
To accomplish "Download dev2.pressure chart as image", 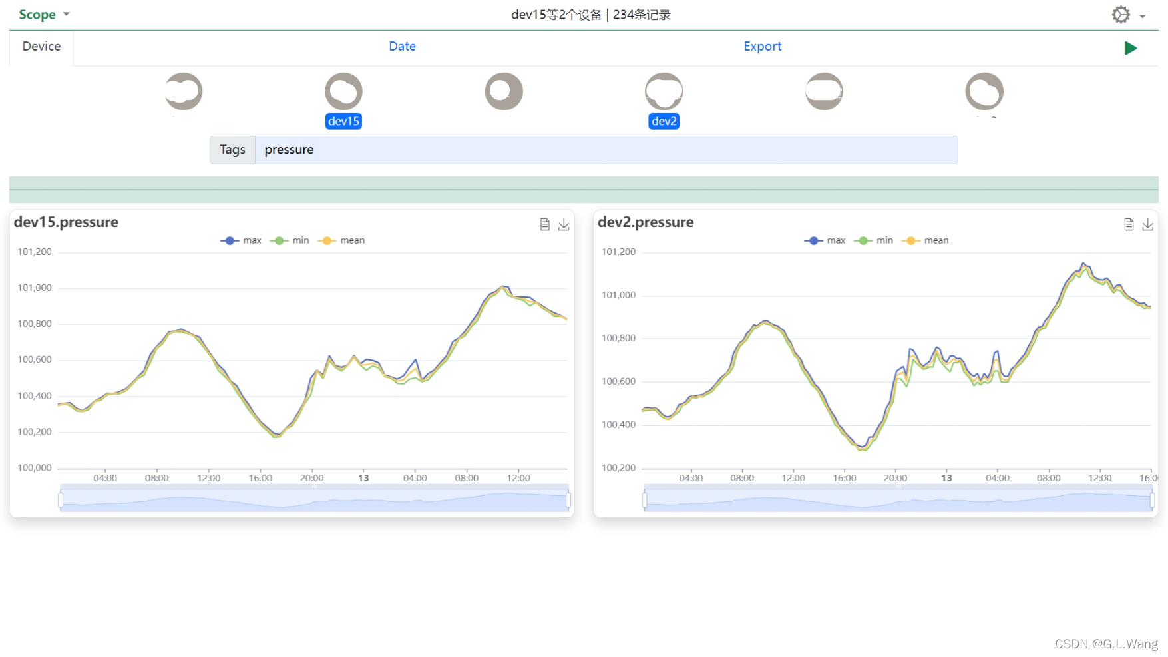I will [x=1147, y=224].
